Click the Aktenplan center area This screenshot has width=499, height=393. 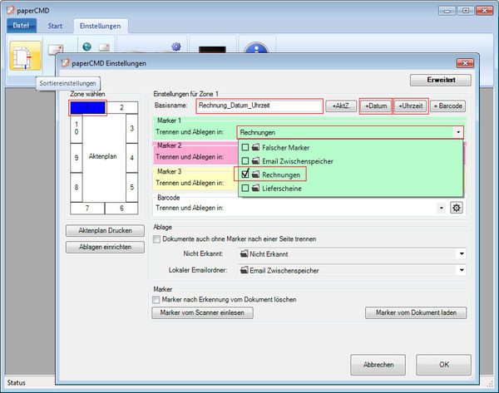104,158
